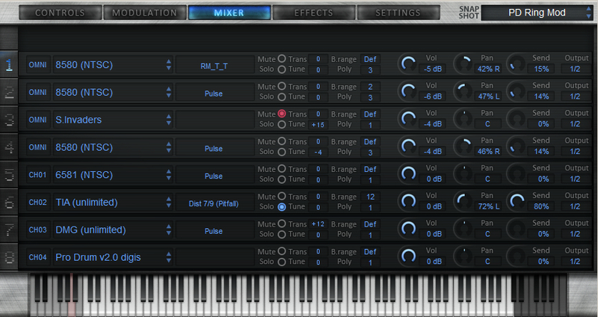Switch to the Controls tab
Viewport: 598px width, 317px height.
61,13
